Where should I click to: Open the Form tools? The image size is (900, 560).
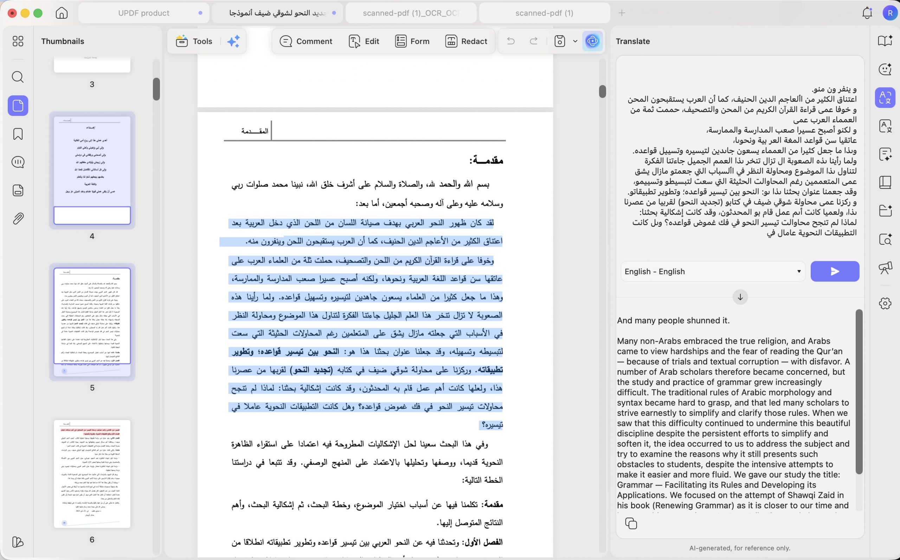pyautogui.click(x=412, y=41)
